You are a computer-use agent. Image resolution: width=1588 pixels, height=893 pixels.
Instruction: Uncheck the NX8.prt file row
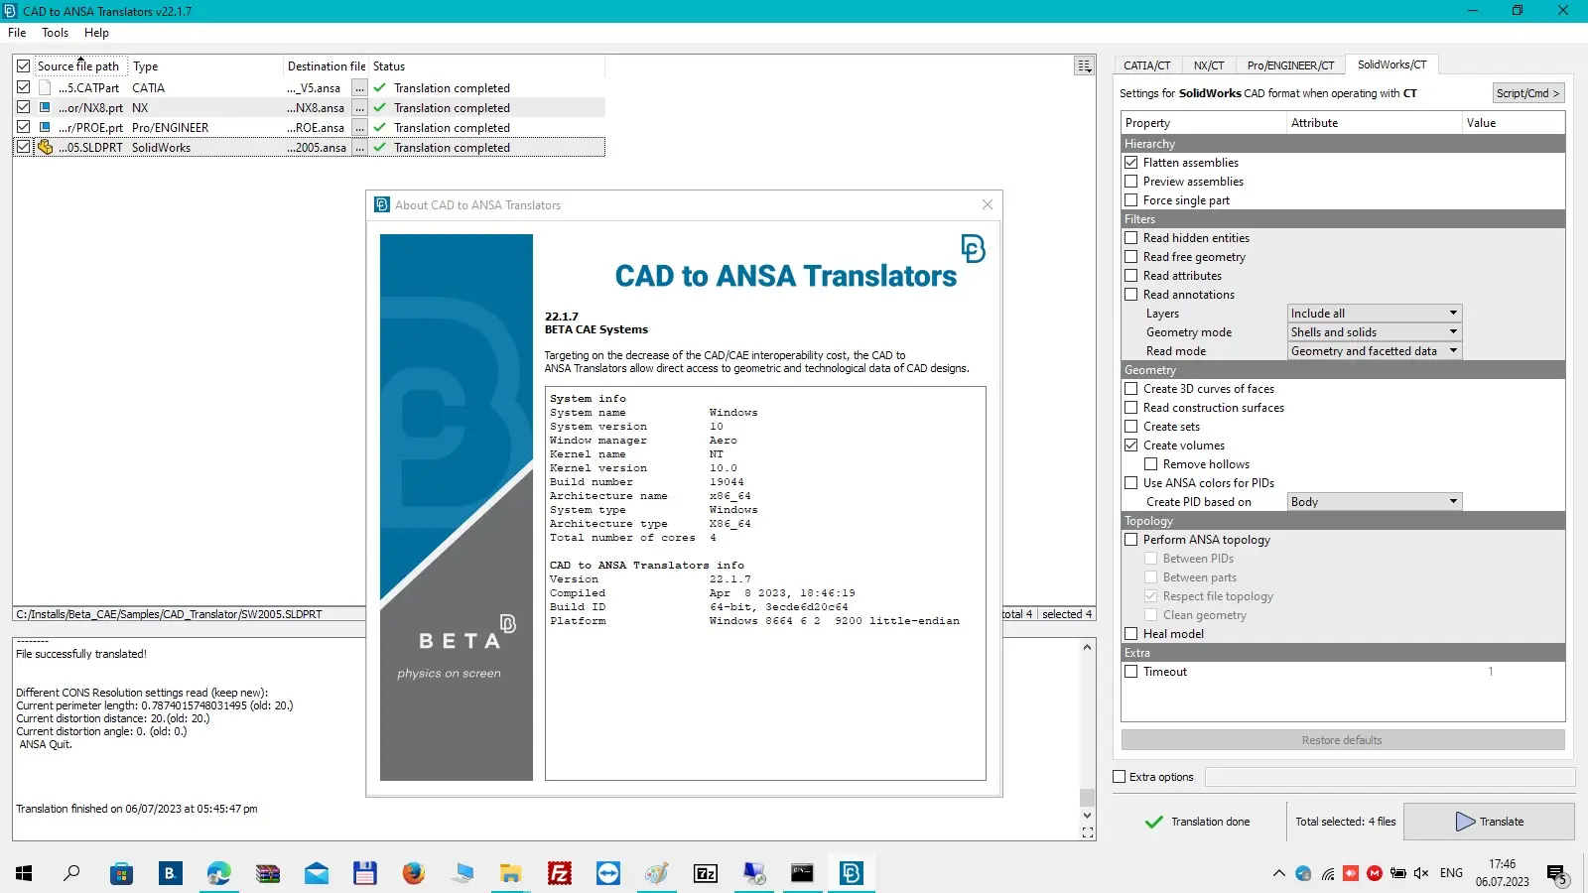coord(23,107)
